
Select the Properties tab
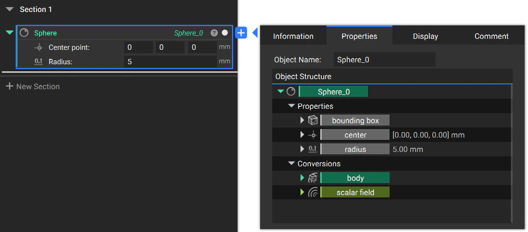(x=359, y=35)
